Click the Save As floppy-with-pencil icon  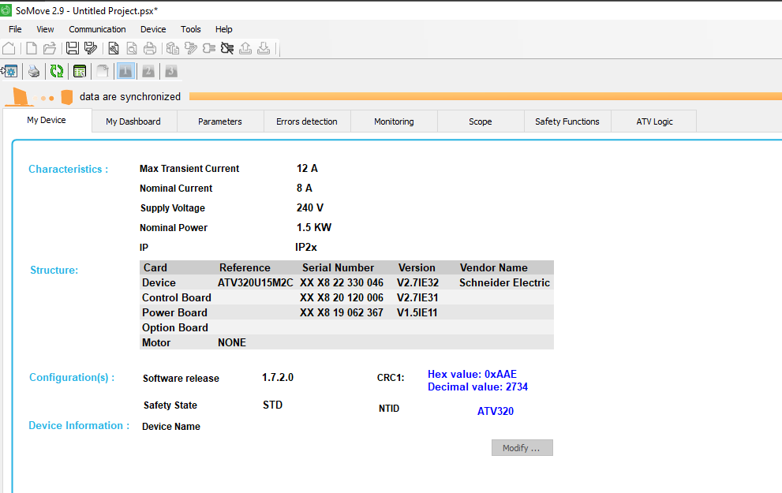tap(90, 48)
